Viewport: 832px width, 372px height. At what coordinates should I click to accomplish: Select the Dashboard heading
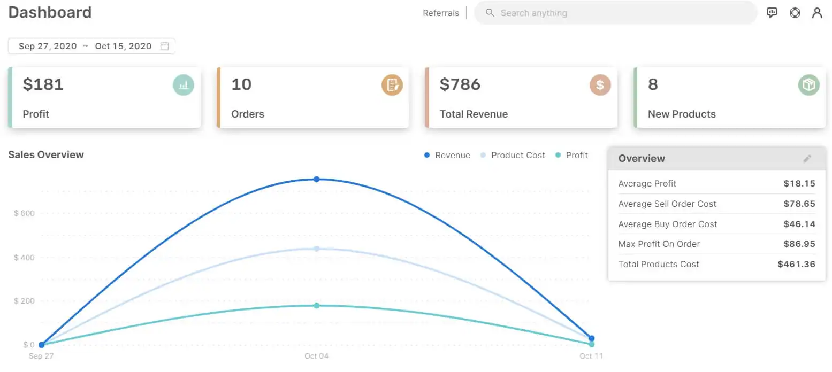pyautogui.click(x=50, y=12)
